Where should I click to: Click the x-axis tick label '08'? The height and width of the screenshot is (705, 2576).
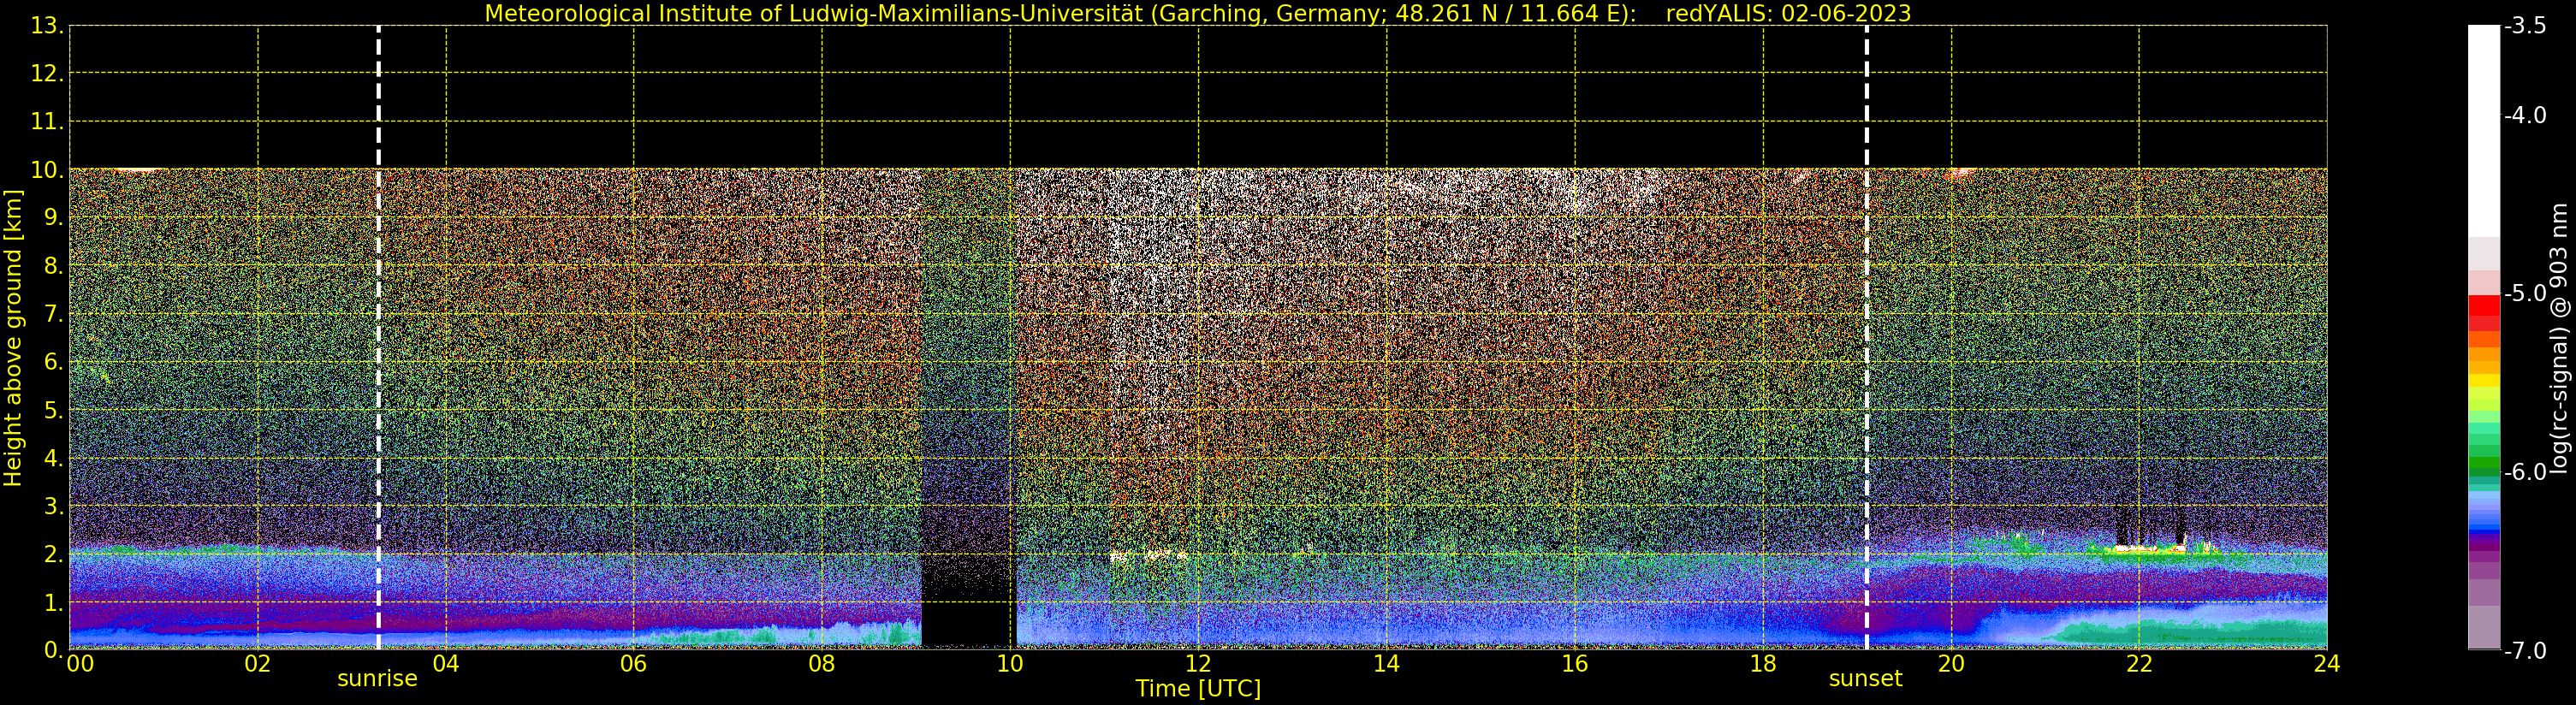click(x=821, y=664)
